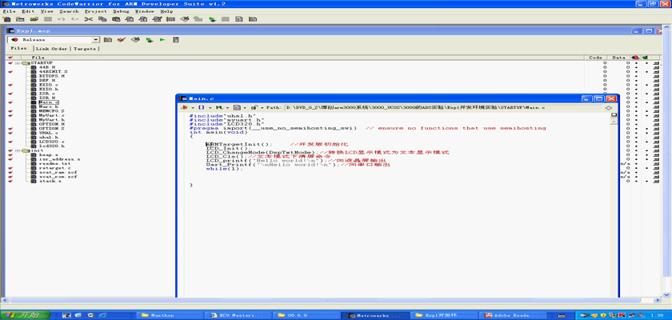Screen dimensions: 672x320
Task: Collapse the init group in file tree
Action: (x=18, y=150)
